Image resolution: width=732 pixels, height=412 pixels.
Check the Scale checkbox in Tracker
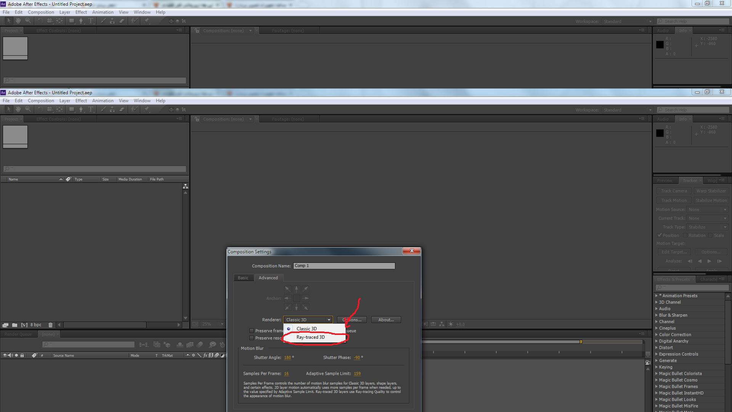pyautogui.click(x=710, y=235)
